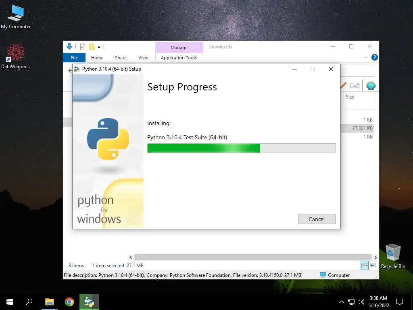Open taskbar search magnifier
The height and width of the screenshot is (310, 413).
pos(29,302)
